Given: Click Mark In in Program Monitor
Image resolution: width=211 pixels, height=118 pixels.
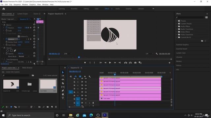Looking at the screenshot, I should pyautogui.click(x=90, y=63).
